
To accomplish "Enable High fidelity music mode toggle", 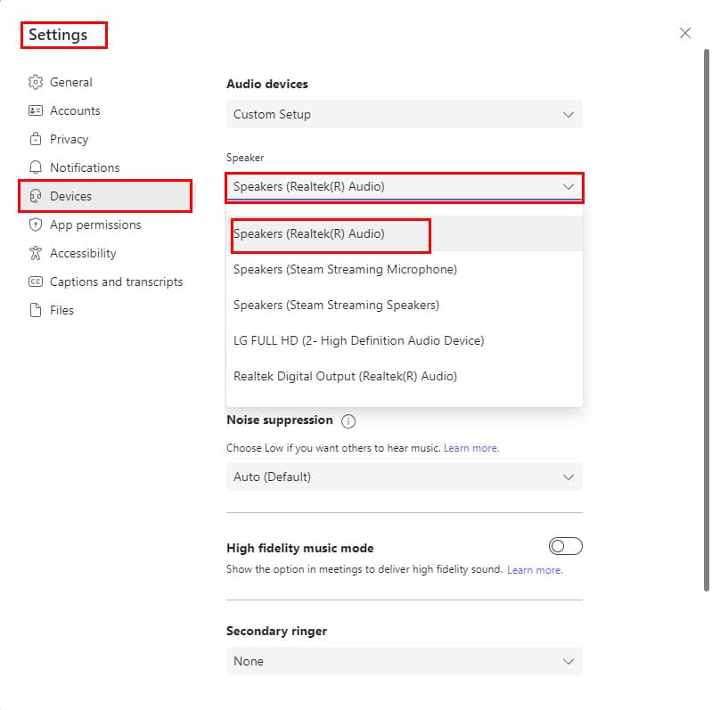I will [566, 546].
